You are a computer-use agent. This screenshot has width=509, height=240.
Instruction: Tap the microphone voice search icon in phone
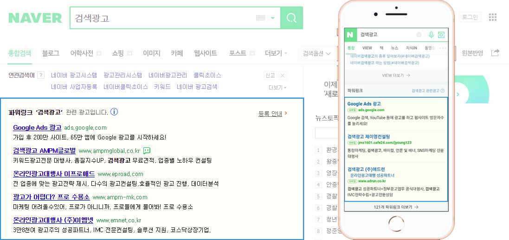point(431,35)
